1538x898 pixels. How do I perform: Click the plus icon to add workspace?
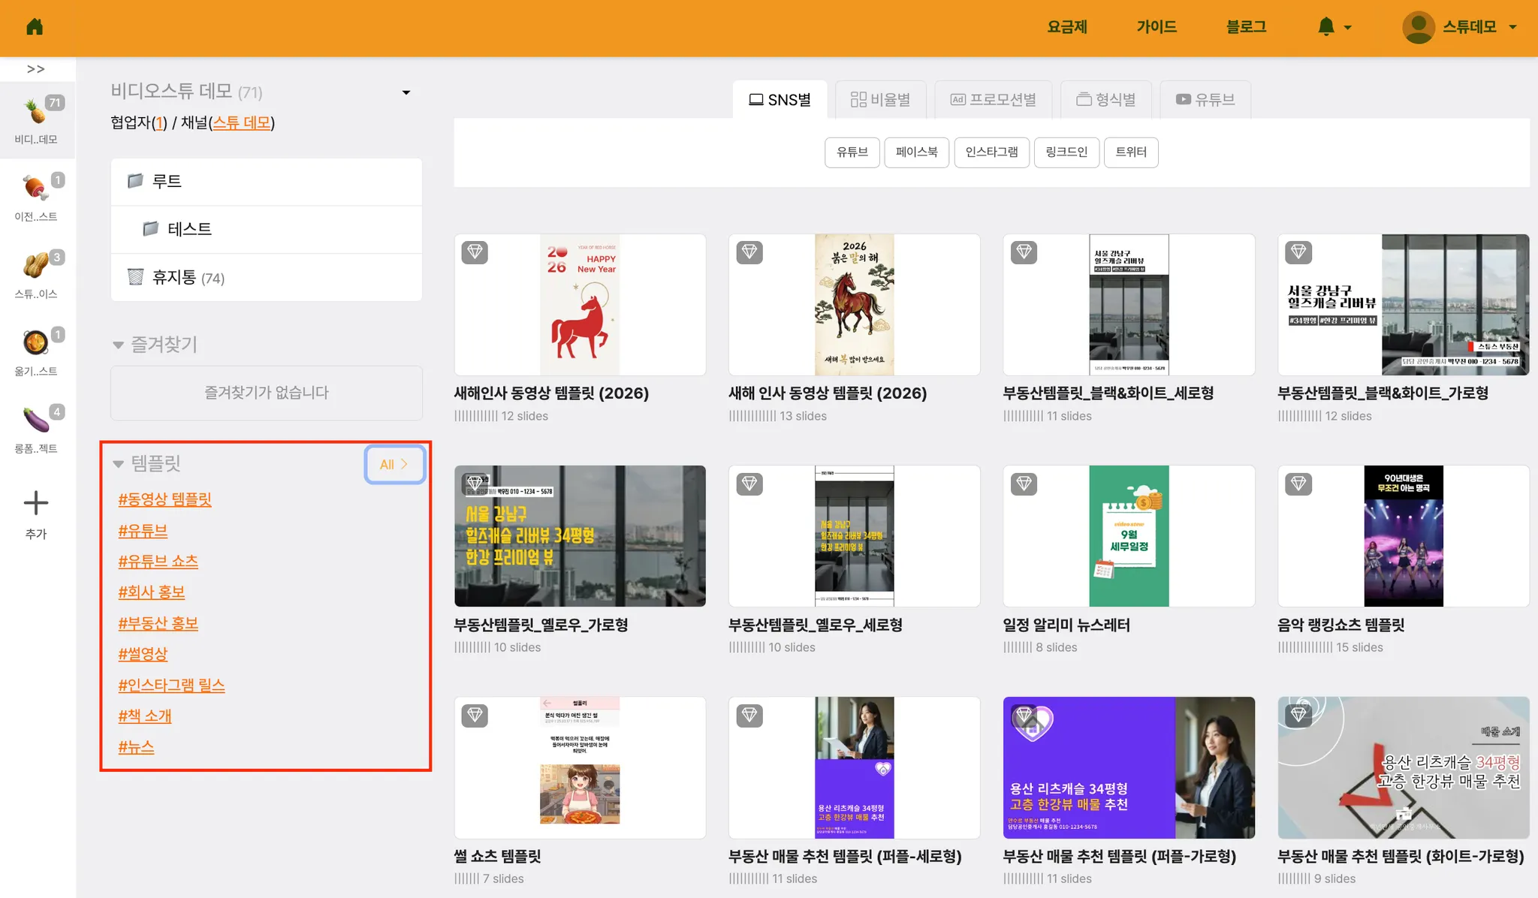pos(35,502)
